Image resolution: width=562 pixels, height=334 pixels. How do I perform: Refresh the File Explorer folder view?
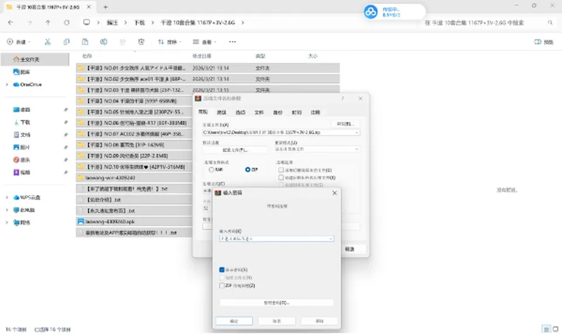pyautogui.click(x=67, y=22)
